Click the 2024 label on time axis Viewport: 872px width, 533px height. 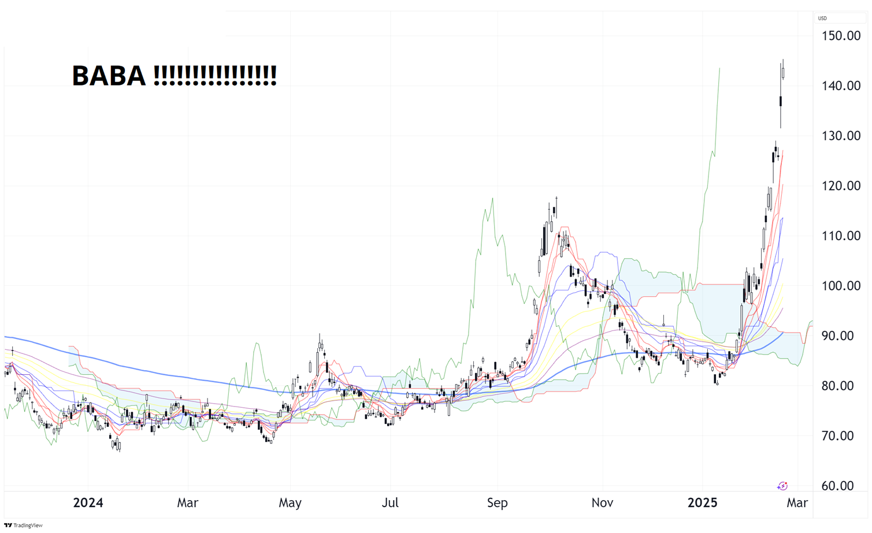pyautogui.click(x=88, y=503)
